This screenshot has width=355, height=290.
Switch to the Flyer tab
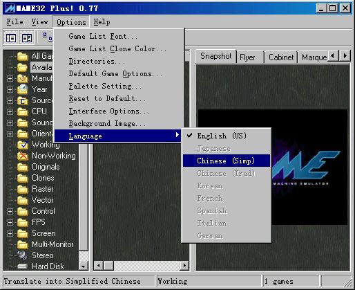(250, 57)
